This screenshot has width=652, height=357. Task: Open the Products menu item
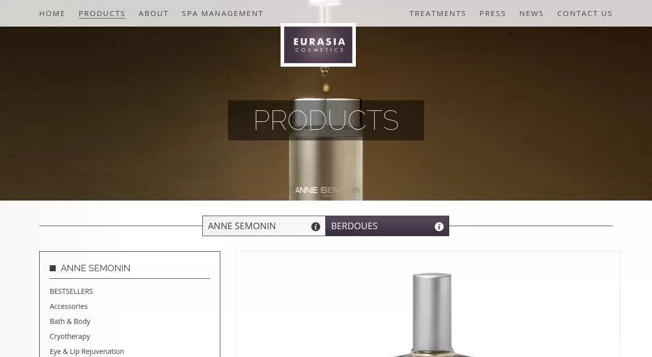coord(102,14)
